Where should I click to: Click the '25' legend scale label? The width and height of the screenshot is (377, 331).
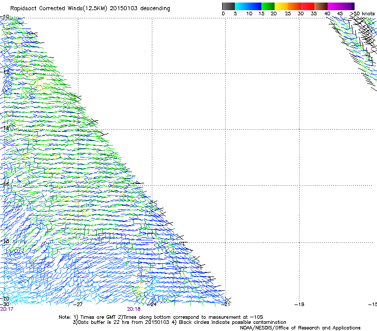[288, 14]
